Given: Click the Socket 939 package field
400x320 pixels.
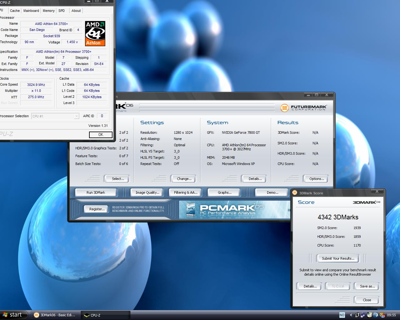Looking at the screenshot, I should pos(51,36).
